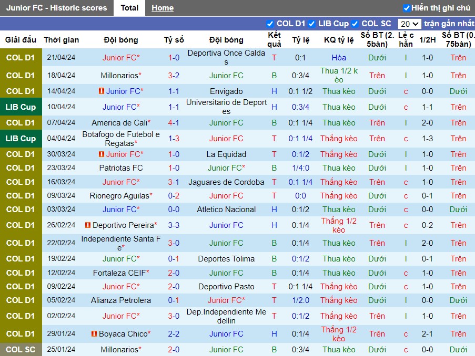Screen dimensions: 475x356
Task: Select the Atletico Nacional team name
Action: [x=226, y=210]
